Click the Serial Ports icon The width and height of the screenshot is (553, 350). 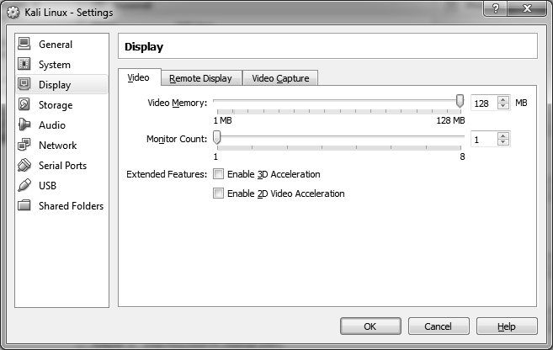click(x=24, y=166)
